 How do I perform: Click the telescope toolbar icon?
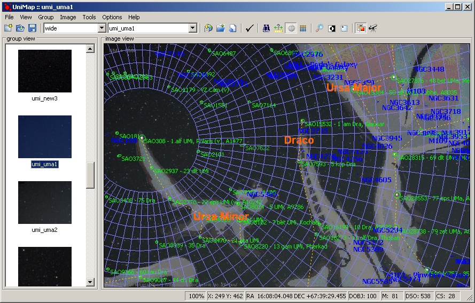(373, 28)
